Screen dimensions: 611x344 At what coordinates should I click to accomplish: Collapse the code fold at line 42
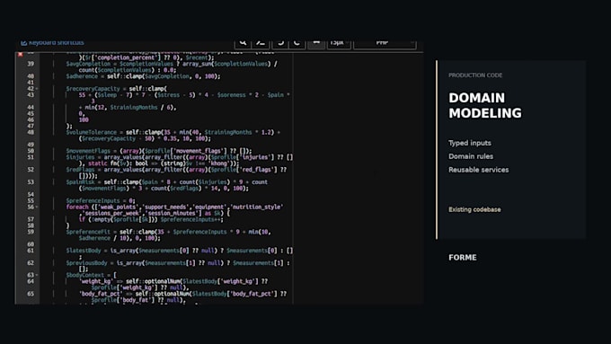coord(37,89)
